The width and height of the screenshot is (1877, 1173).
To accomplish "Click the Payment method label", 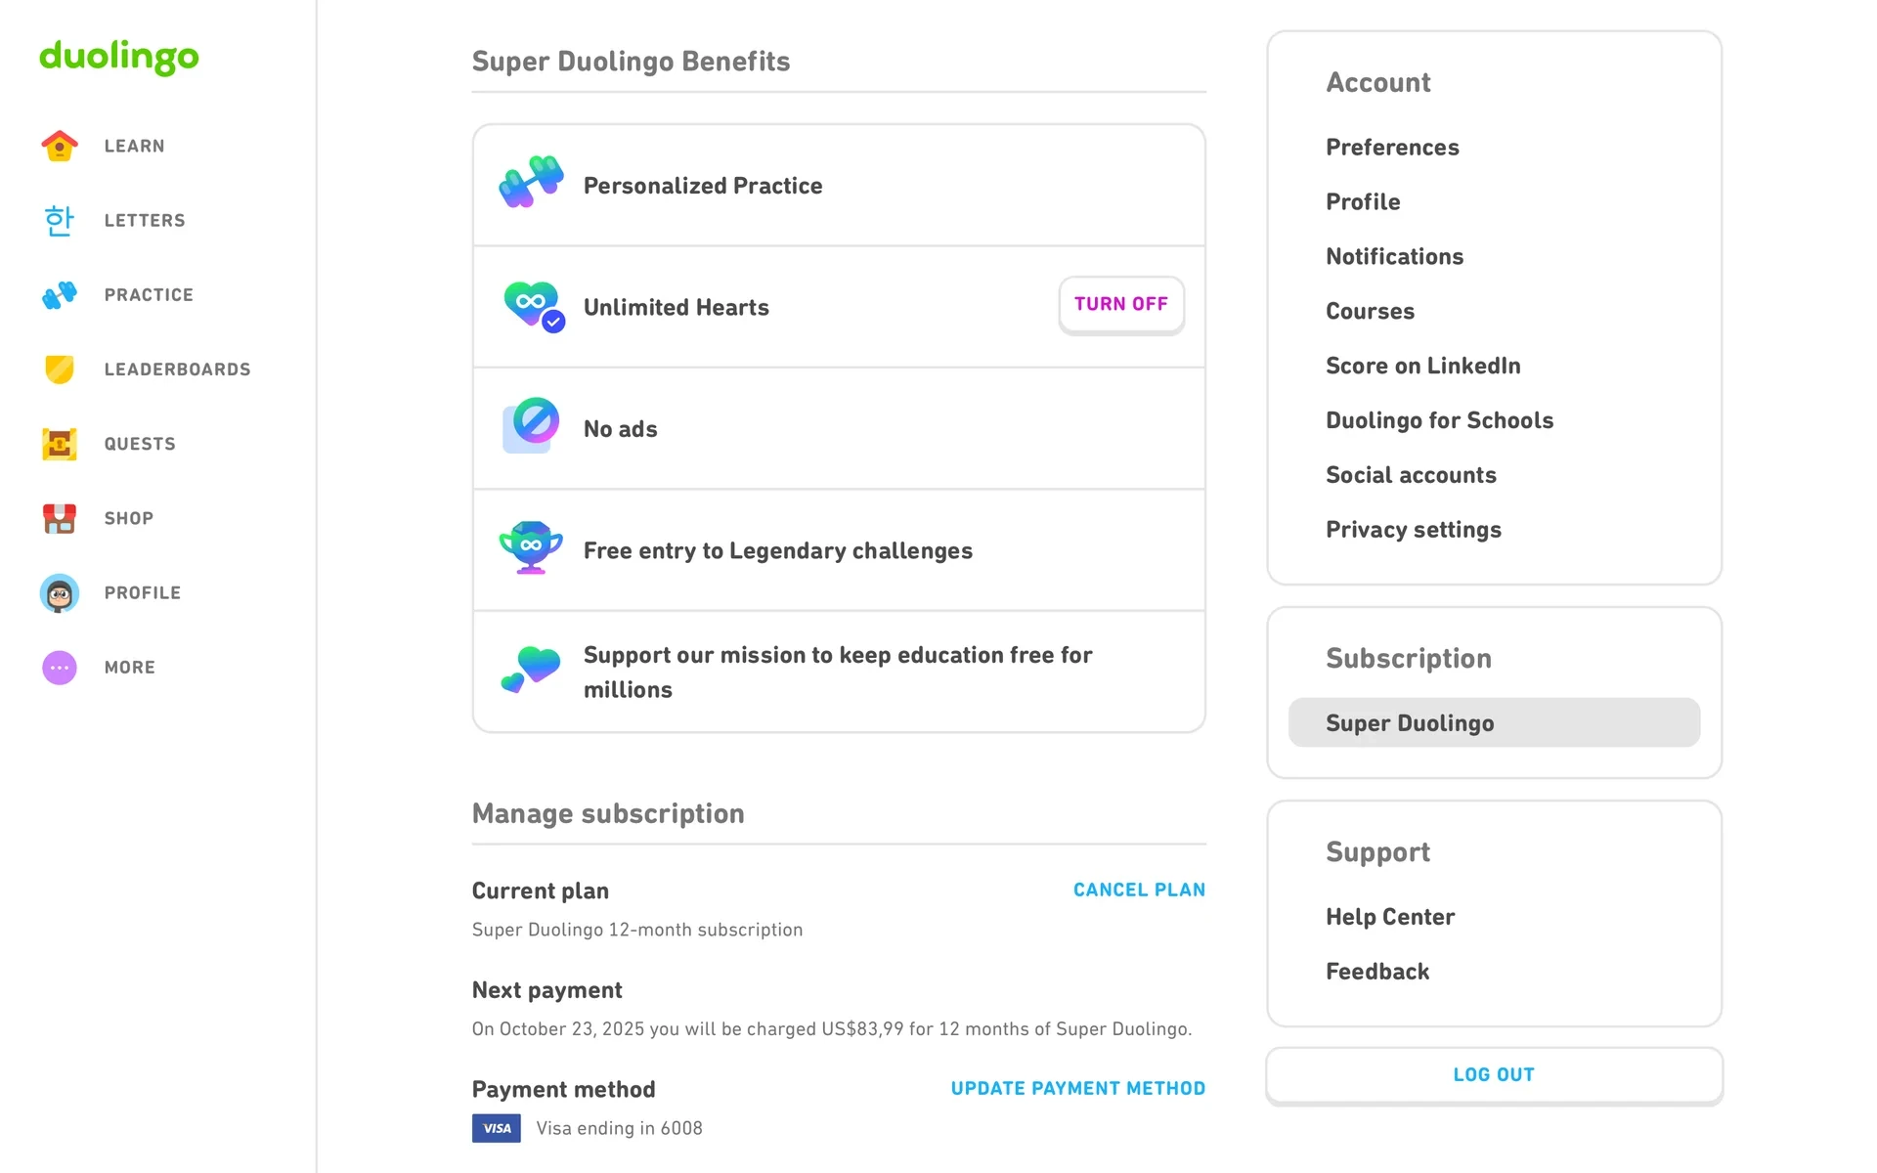I will (564, 1090).
